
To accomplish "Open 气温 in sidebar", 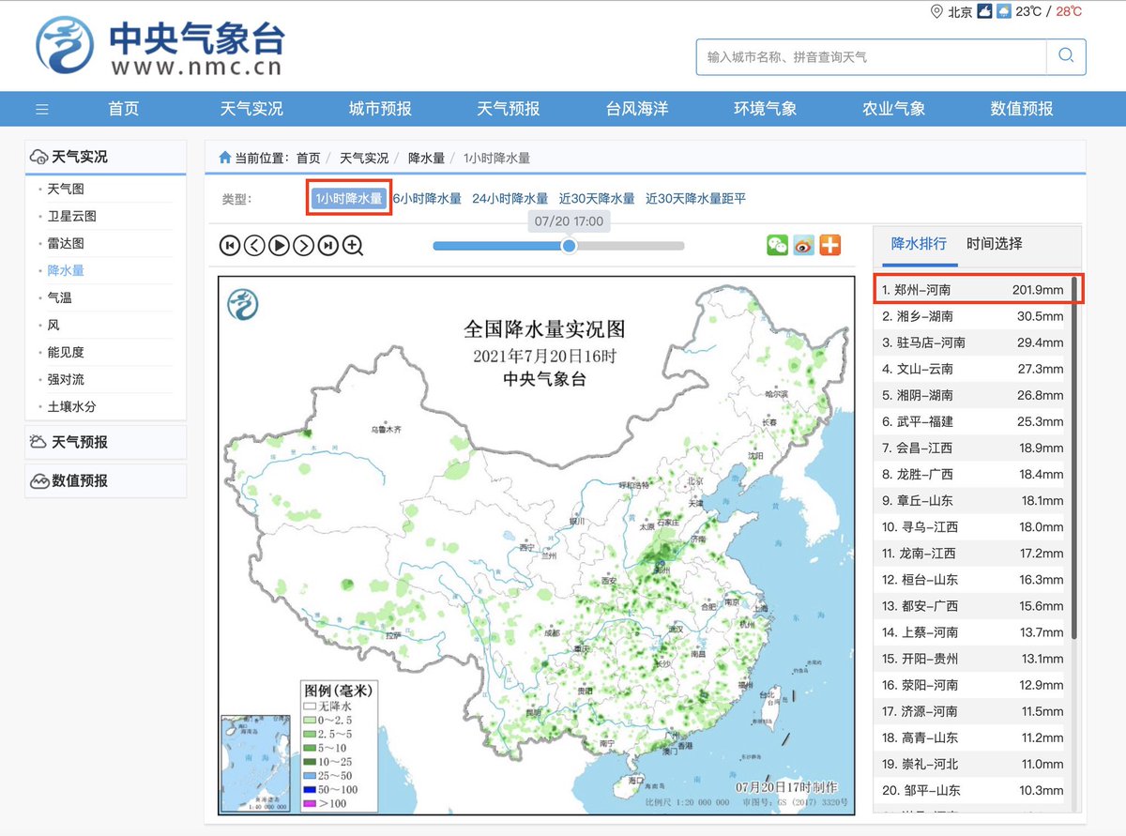I will pos(60,297).
